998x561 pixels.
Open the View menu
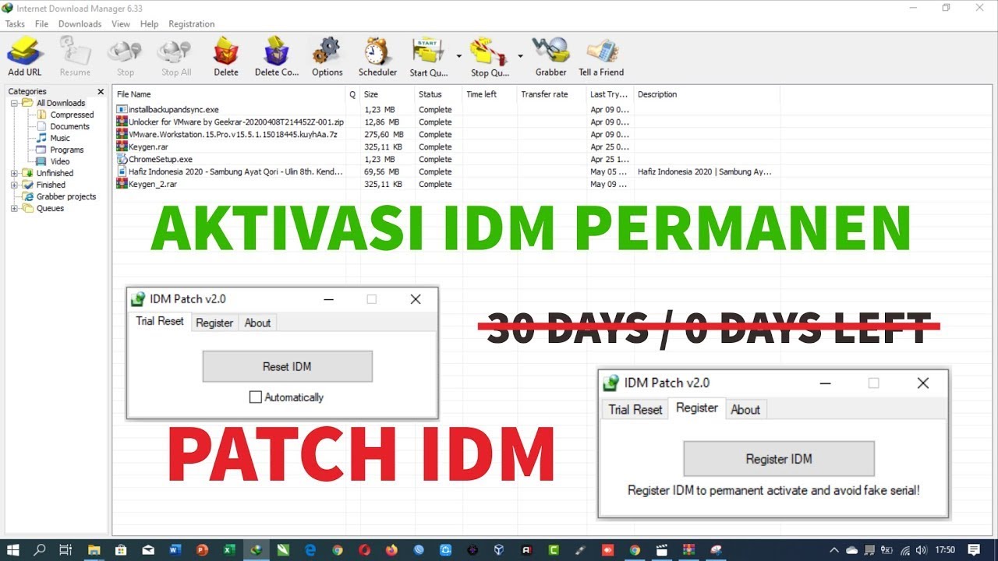pyautogui.click(x=121, y=24)
